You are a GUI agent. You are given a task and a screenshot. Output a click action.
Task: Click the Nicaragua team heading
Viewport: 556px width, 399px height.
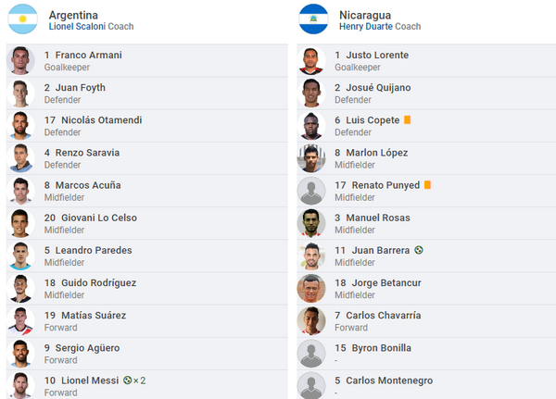(x=365, y=15)
